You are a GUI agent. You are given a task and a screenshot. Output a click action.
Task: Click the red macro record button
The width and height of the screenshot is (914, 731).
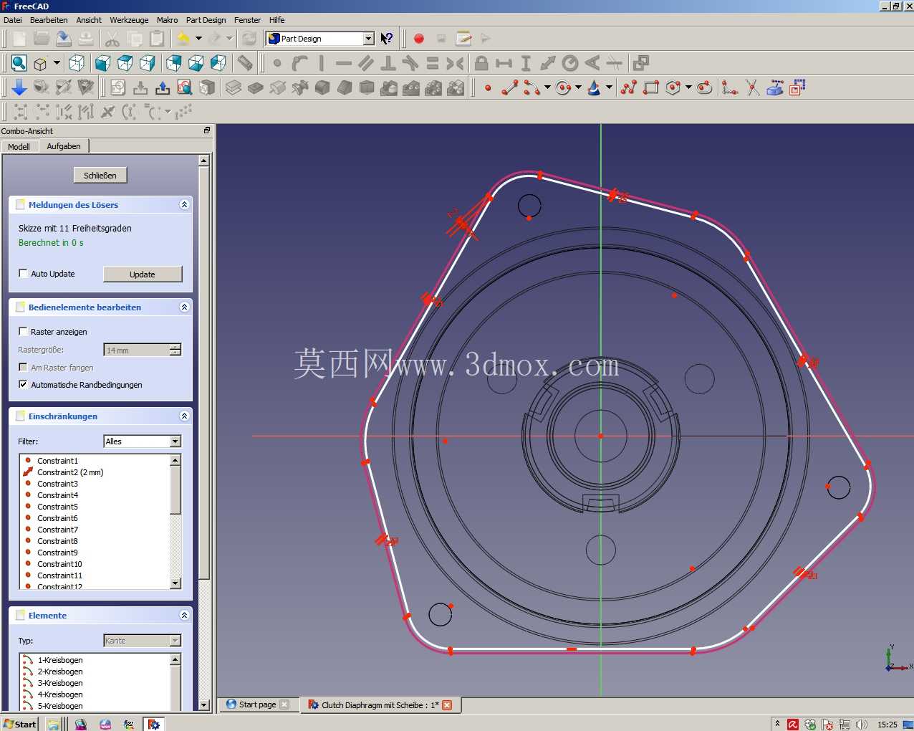pos(419,39)
